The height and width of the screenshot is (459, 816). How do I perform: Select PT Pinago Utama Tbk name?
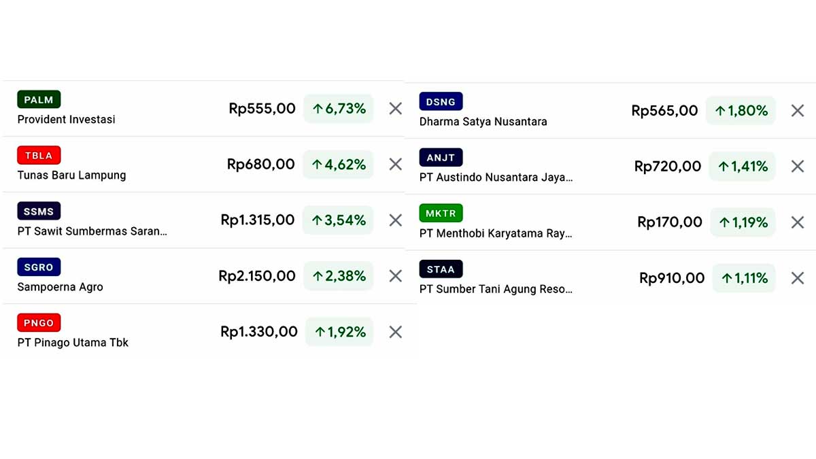[72, 343]
